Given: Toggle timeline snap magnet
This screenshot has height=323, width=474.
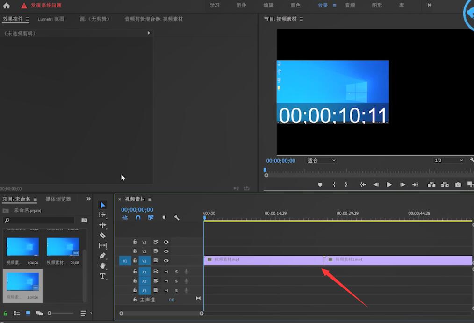Looking at the screenshot, I should point(138,217).
